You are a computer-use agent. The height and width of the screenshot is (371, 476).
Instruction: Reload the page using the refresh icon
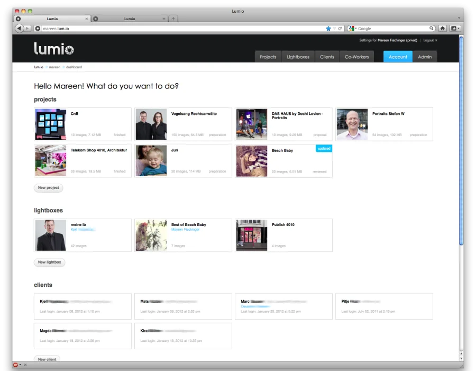coord(340,29)
